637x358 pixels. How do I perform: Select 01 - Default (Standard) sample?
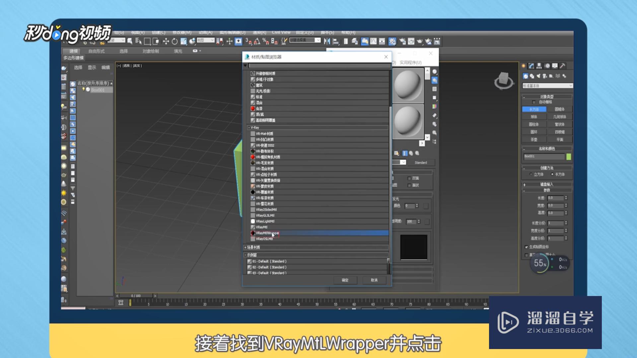tap(317, 261)
